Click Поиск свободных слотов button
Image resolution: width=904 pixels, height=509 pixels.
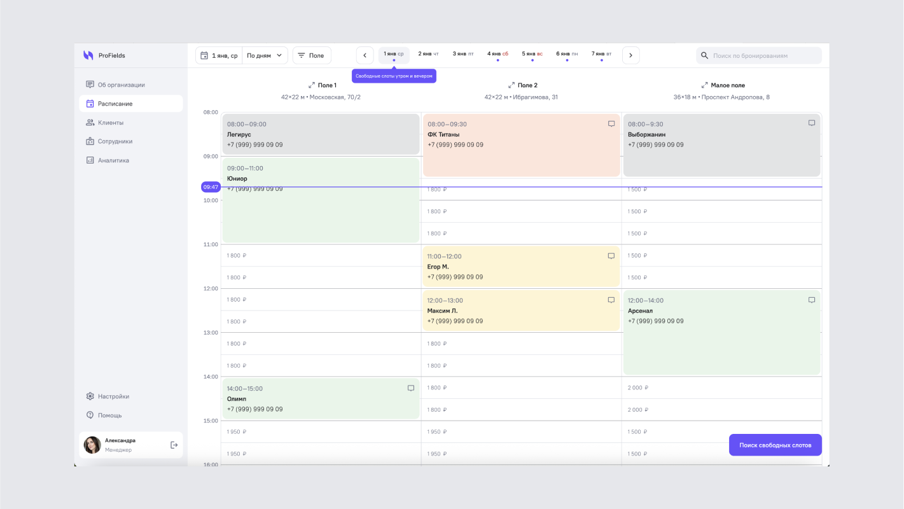pos(775,445)
